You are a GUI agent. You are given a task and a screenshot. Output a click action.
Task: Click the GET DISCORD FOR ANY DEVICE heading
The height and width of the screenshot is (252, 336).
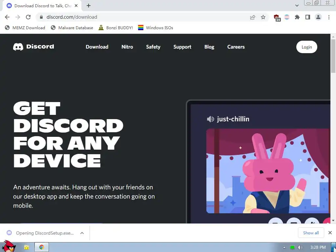click(68, 135)
